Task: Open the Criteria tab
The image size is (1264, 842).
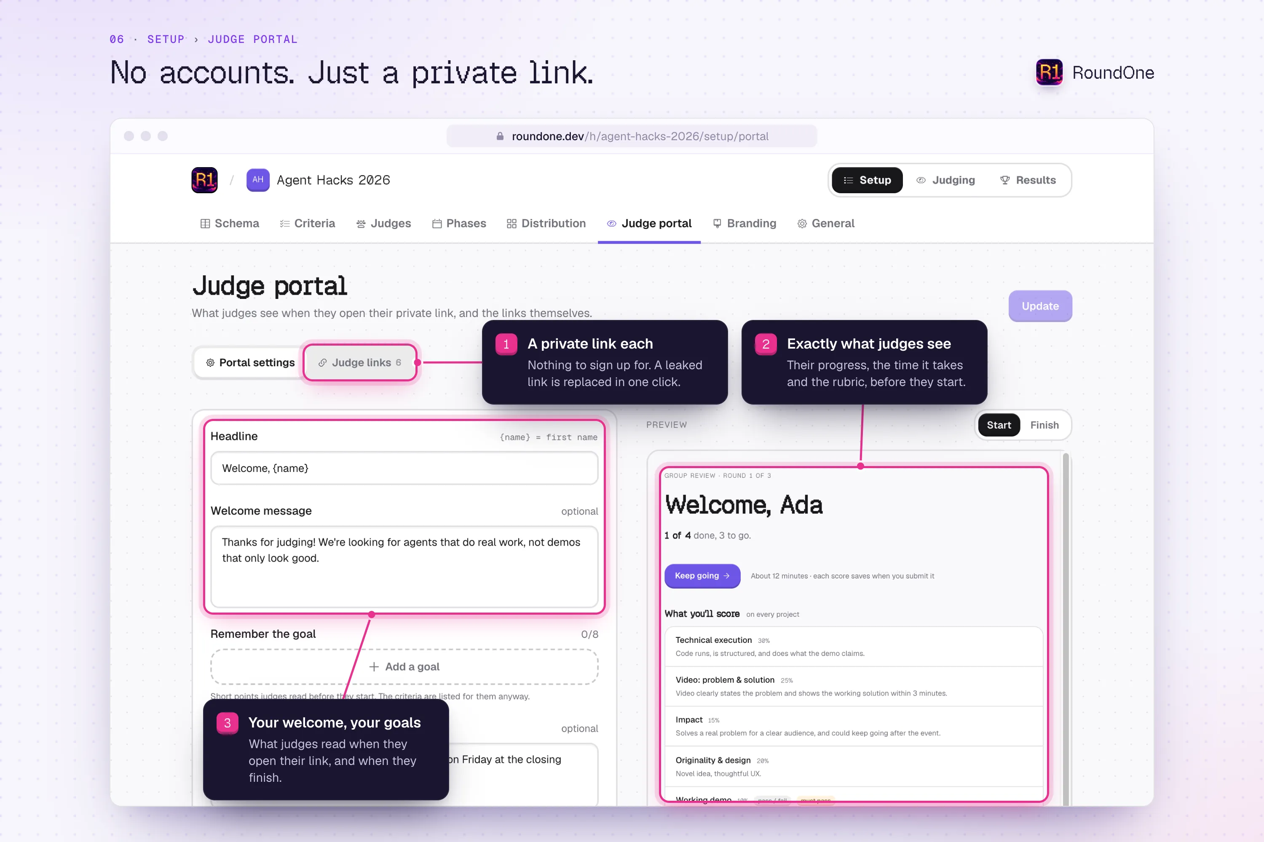Action: (x=308, y=224)
